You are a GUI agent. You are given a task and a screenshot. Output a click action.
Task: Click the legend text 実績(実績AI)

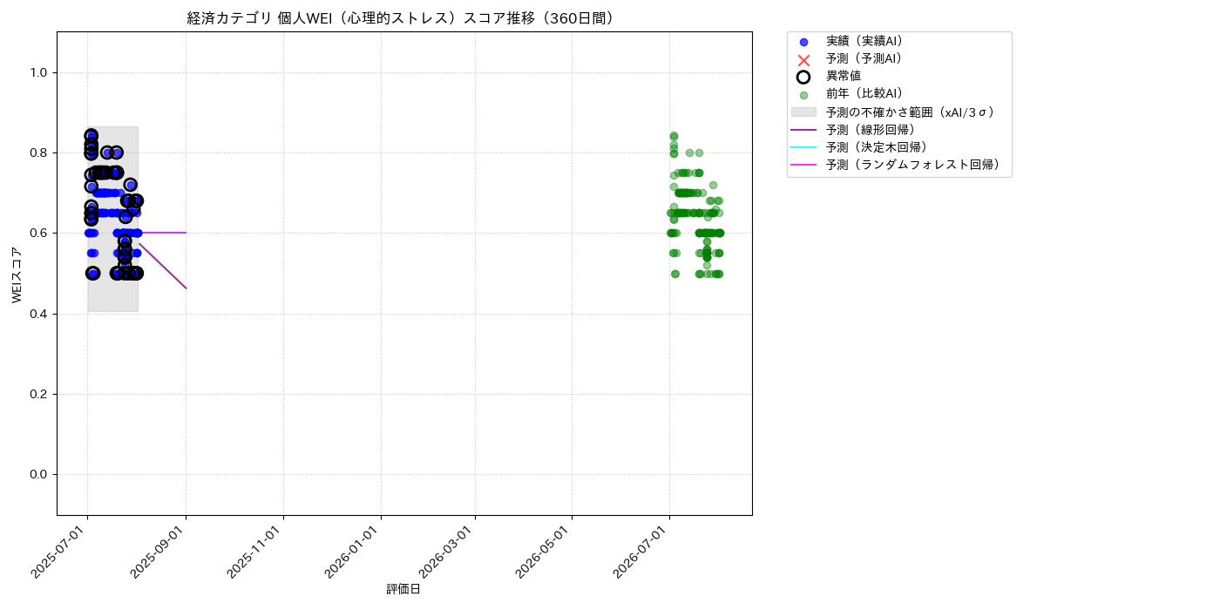pyautogui.click(x=864, y=42)
